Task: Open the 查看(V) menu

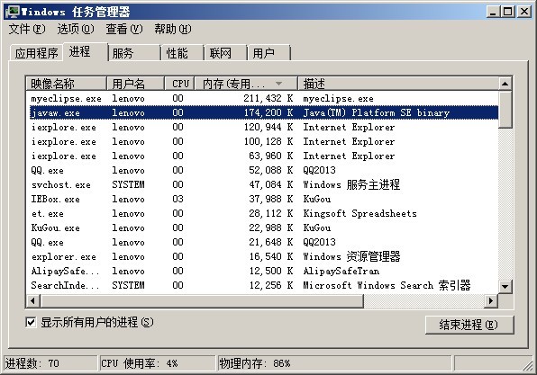Action: pyautogui.click(x=124, y=29)
